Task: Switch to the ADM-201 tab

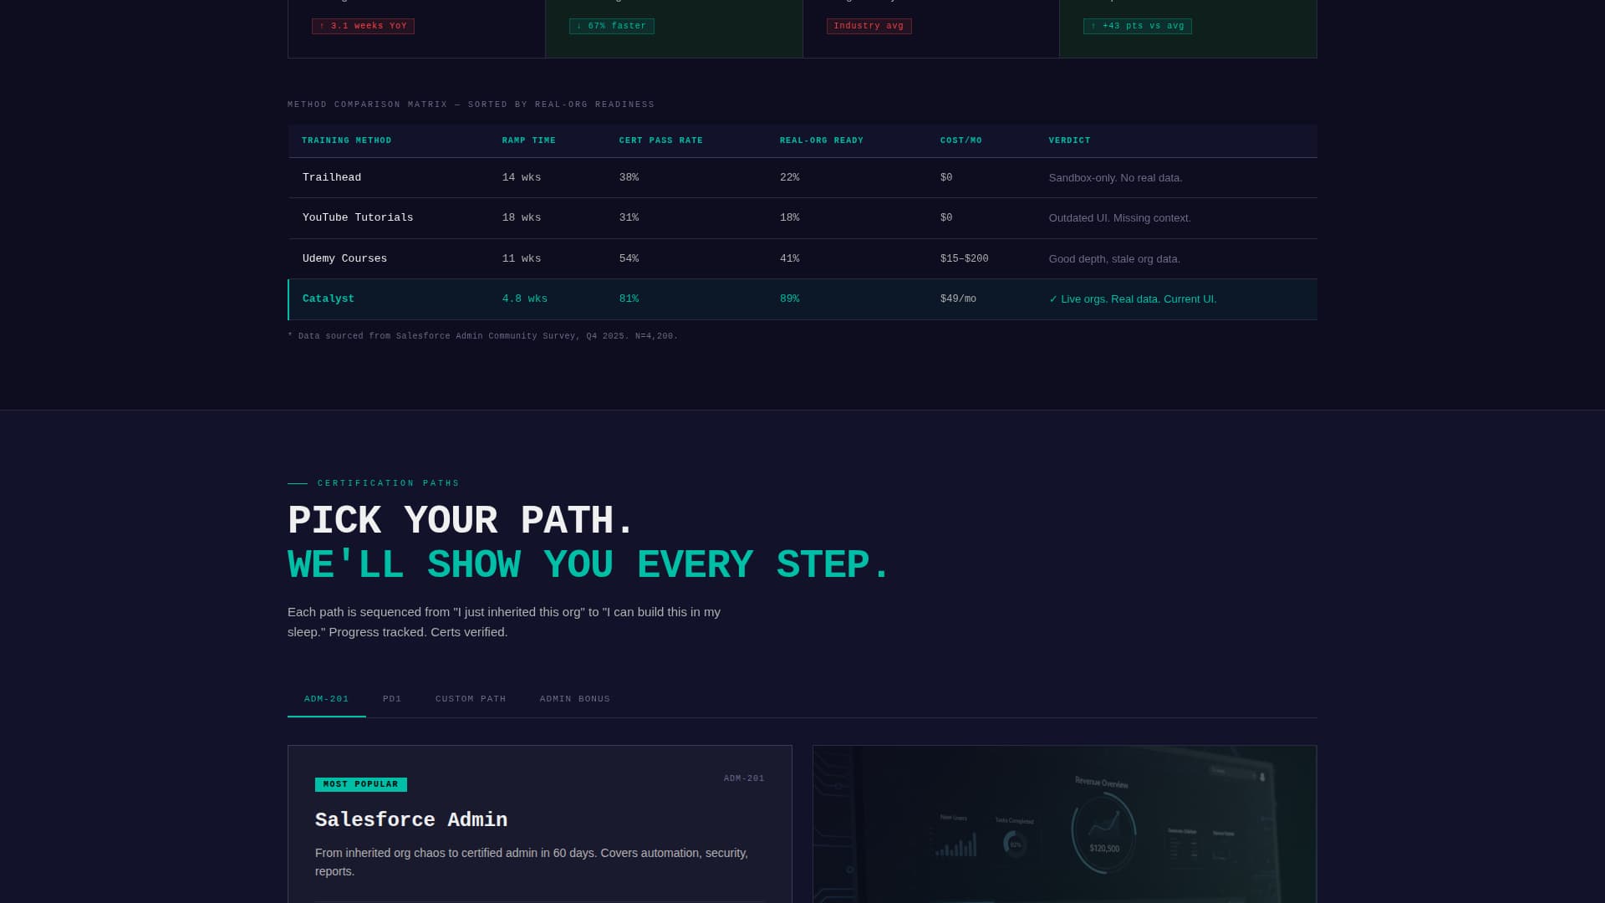Action: [x=327, y=699]
